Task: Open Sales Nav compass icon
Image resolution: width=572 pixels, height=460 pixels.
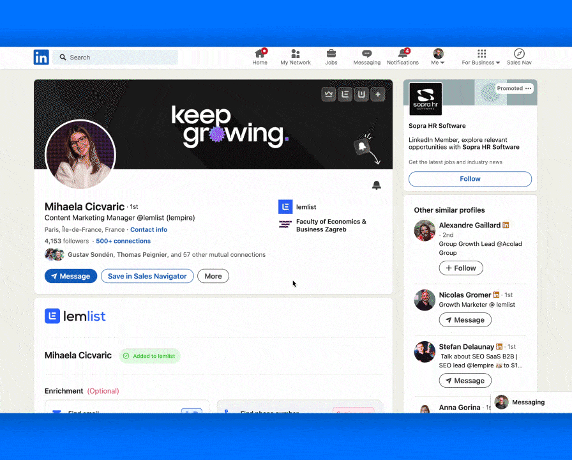Action: click(x=519, y=54)
